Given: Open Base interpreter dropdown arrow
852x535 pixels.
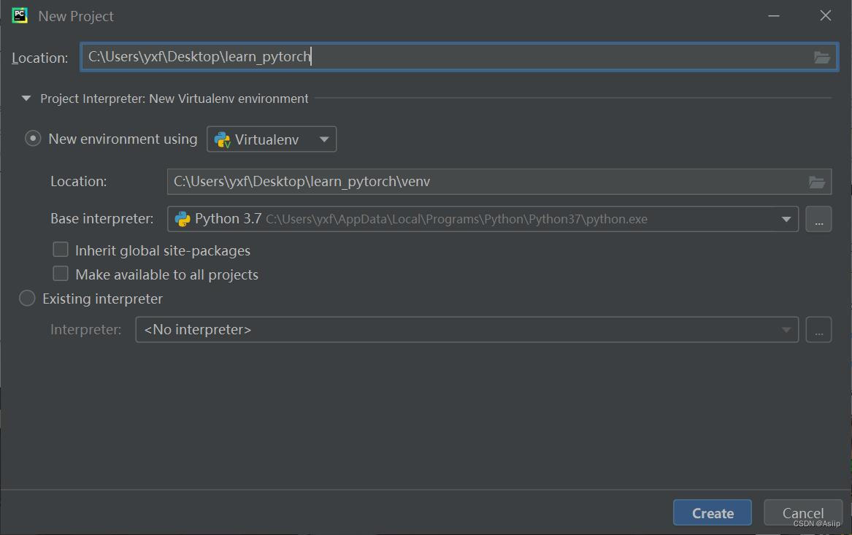Looking at the screenshot, I should coord(786,219).
